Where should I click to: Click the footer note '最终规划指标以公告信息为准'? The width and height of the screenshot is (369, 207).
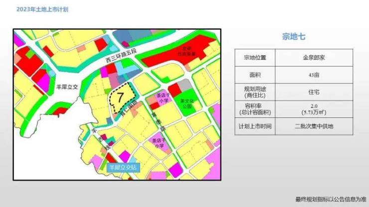point(331,200)
